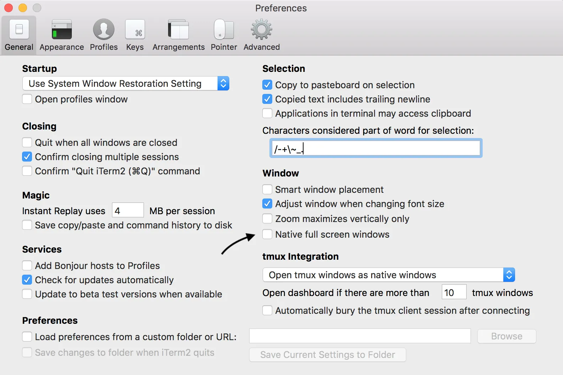Viewport: 563px width, 375px height.
Task: Allow Applications in terminal may access clipboard
Action: point(267,113)
